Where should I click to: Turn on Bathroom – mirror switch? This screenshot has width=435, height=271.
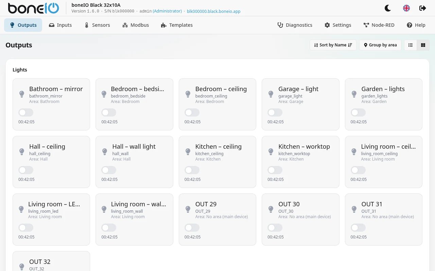pyautogui.click(x=26, y=112)
